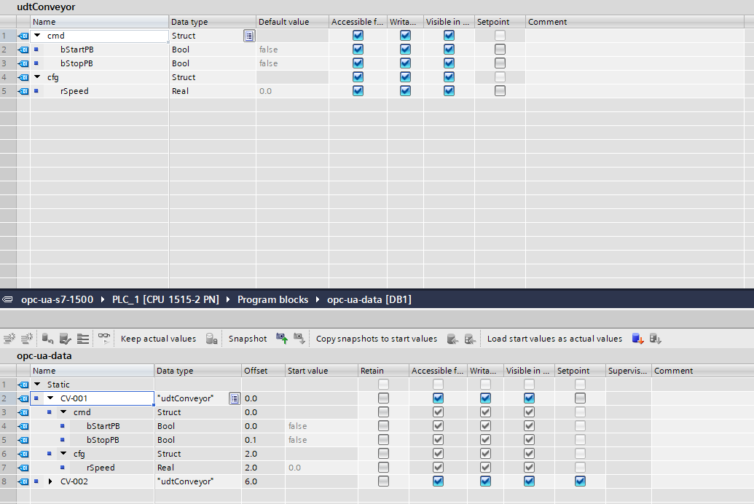Click the last grey load values toolbar icon
Screen dimensions: 754x504
(656, 339)
